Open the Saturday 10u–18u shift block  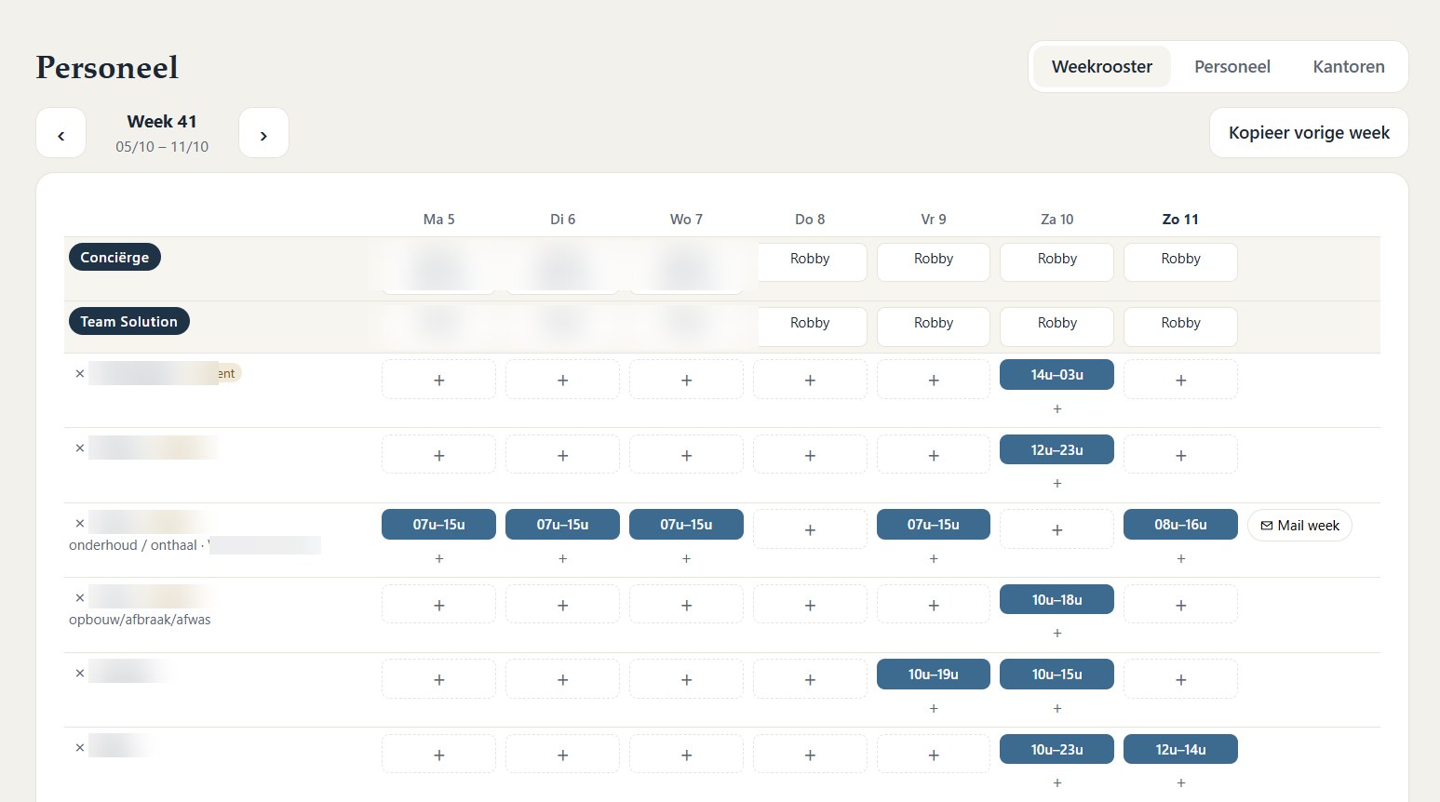[x=1056, y=599]
